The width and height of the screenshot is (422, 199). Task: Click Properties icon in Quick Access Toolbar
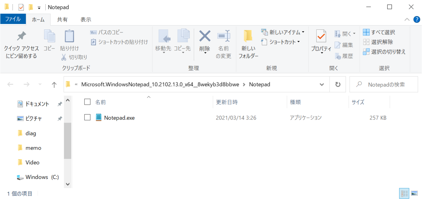[x=21, y=7]
